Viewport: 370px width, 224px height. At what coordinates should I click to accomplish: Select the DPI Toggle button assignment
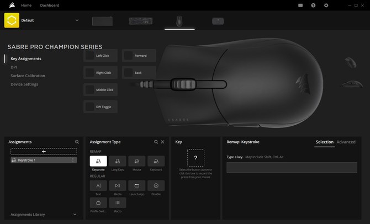101,107
